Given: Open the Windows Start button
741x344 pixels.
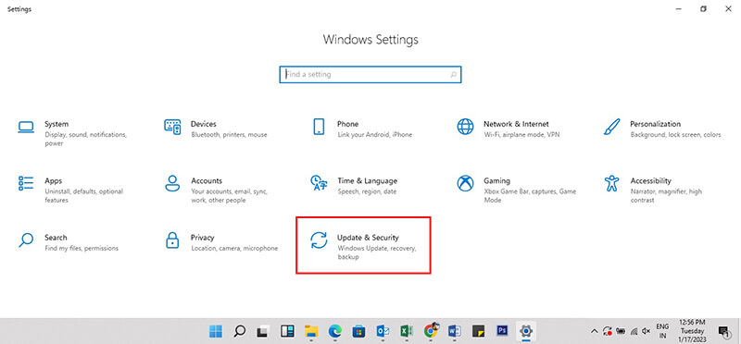Looking at the screenshot, I should pos(216,331).
